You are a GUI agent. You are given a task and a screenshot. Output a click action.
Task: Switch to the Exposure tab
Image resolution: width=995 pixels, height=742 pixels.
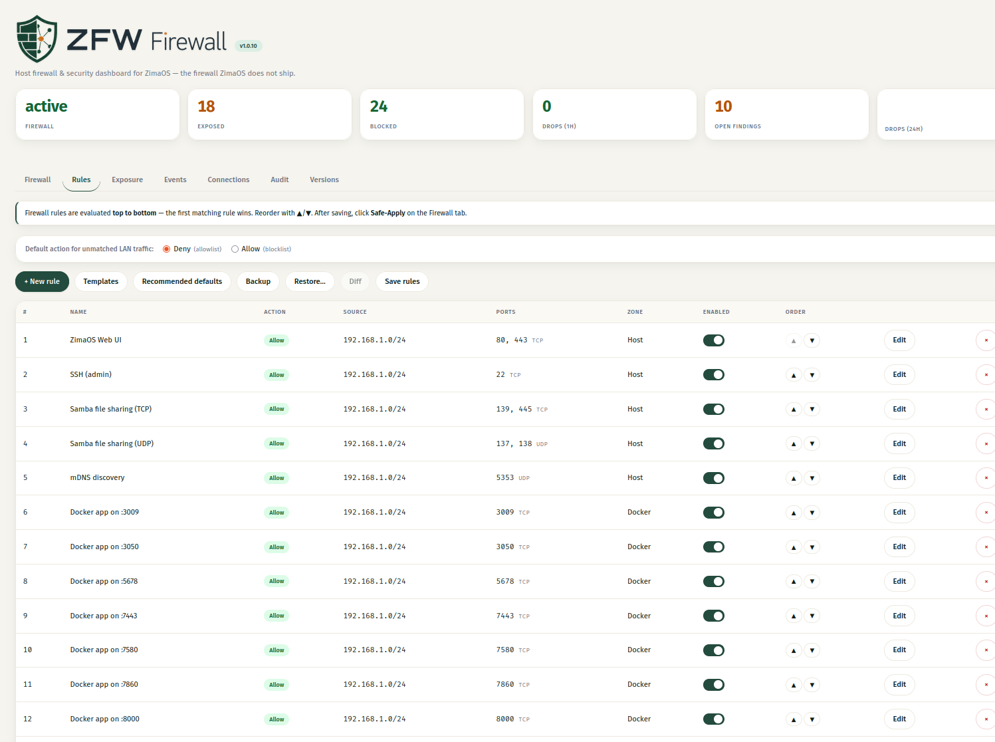[x=127, y=180]
